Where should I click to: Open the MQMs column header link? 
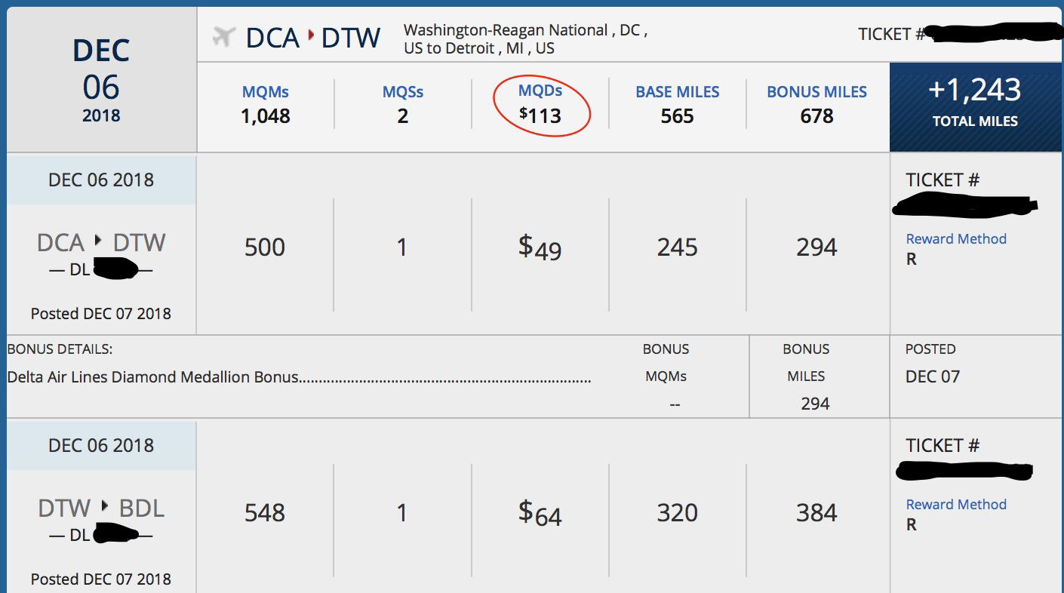[266, 92]
